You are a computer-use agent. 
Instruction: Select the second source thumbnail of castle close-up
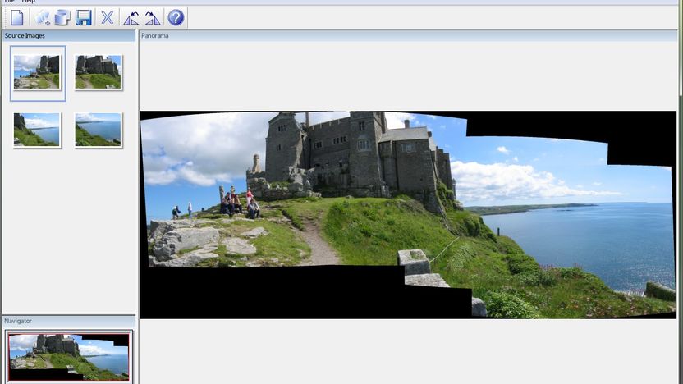coord(98,72)
